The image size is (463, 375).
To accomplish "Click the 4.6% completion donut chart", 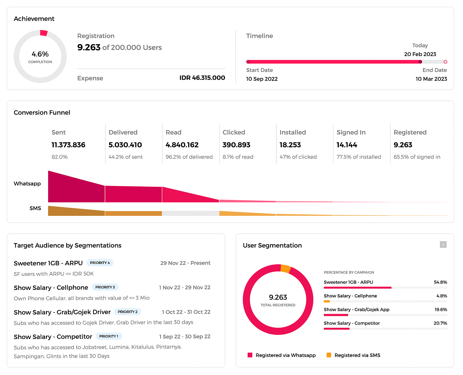I will 40,57.
